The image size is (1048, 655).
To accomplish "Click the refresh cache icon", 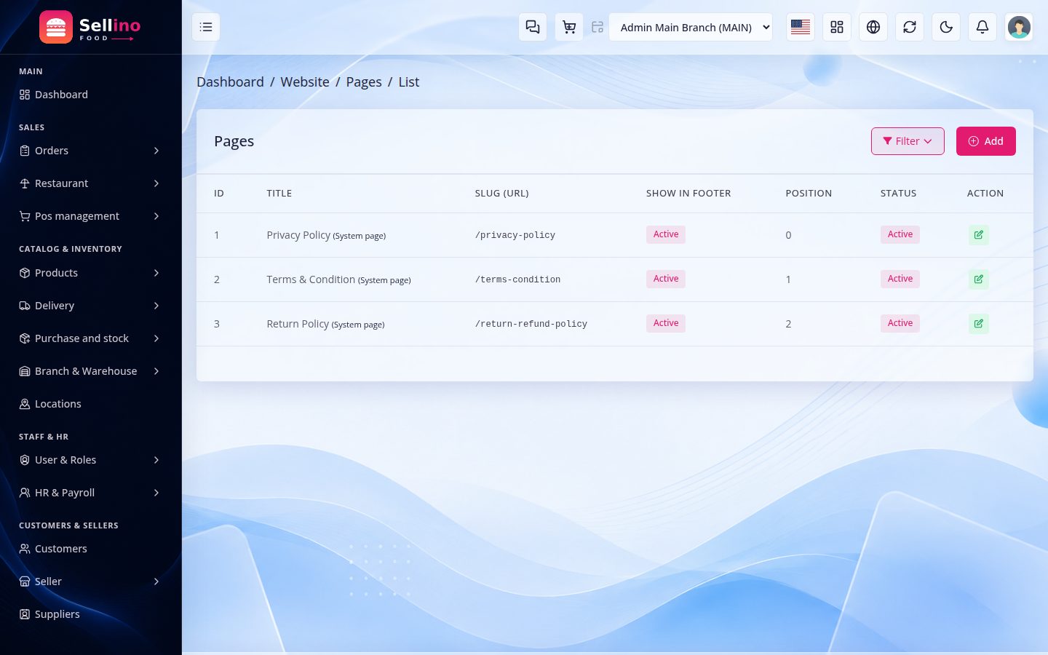I will [910, 27].
